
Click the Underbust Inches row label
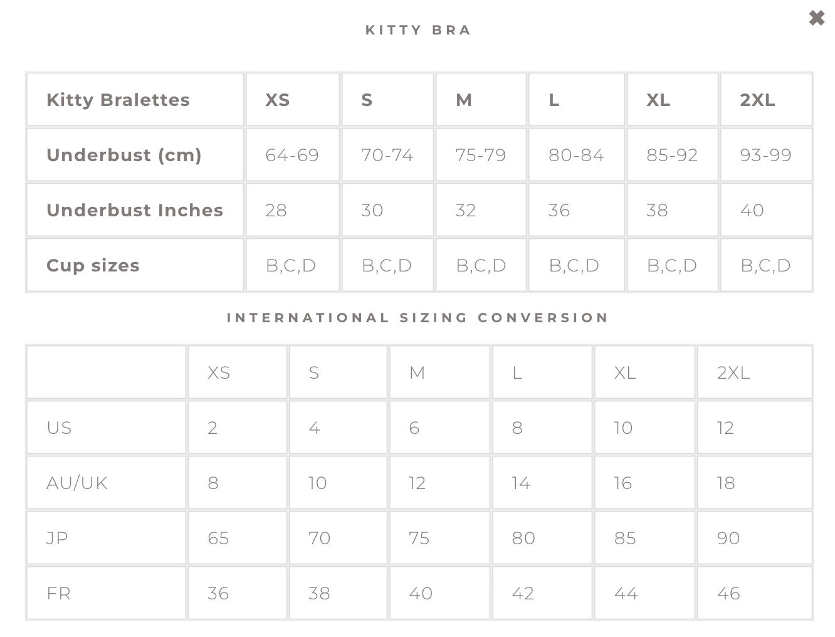[135, 210]
